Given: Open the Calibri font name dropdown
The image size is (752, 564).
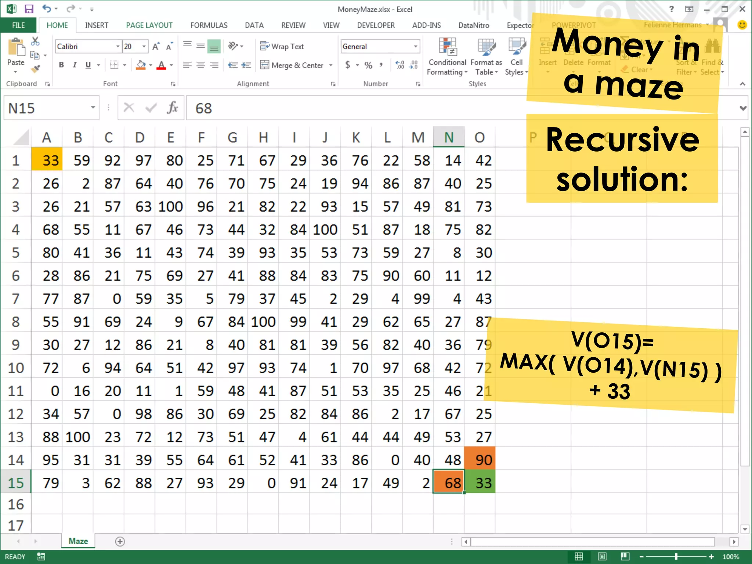Looking at the screenshot, I should point(118,46).
